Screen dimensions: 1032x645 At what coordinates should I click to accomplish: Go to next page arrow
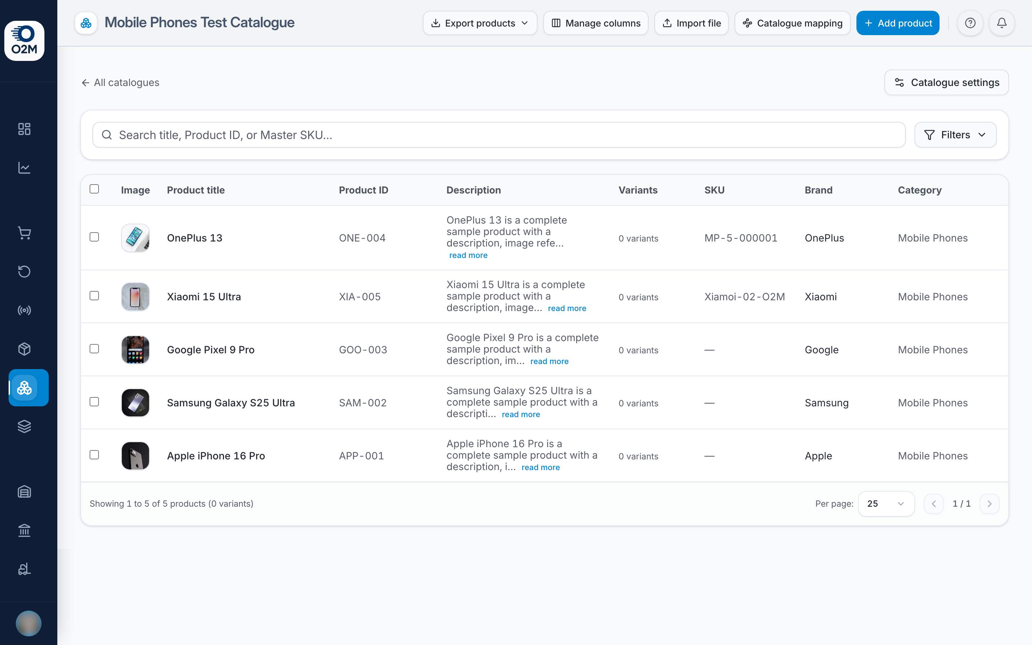coord(990,504)
